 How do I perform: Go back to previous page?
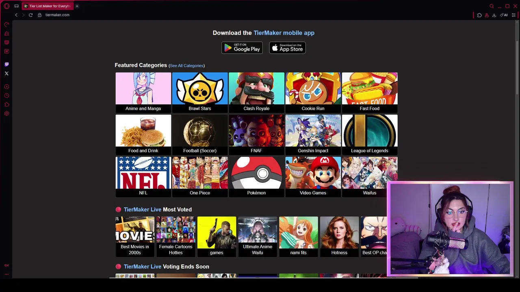coord(16,15)
